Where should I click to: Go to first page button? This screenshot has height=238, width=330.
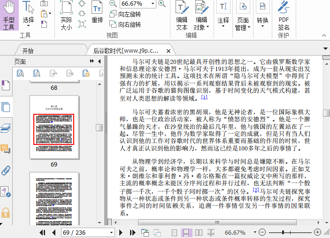[42, 232]
